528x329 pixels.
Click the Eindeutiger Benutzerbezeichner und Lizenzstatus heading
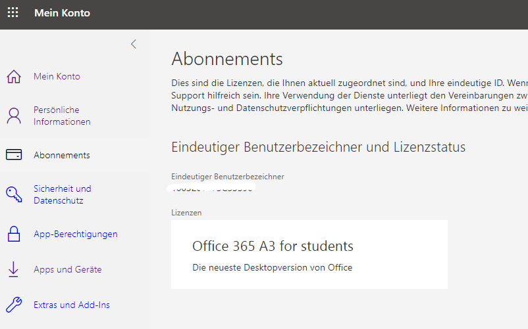pos(318,147)
